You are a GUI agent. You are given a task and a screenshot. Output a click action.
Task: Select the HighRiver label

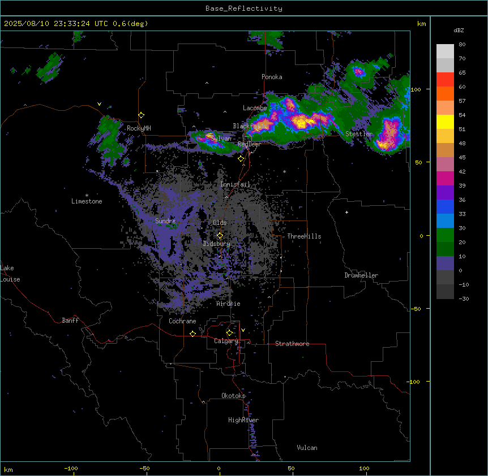click(243, 420)
